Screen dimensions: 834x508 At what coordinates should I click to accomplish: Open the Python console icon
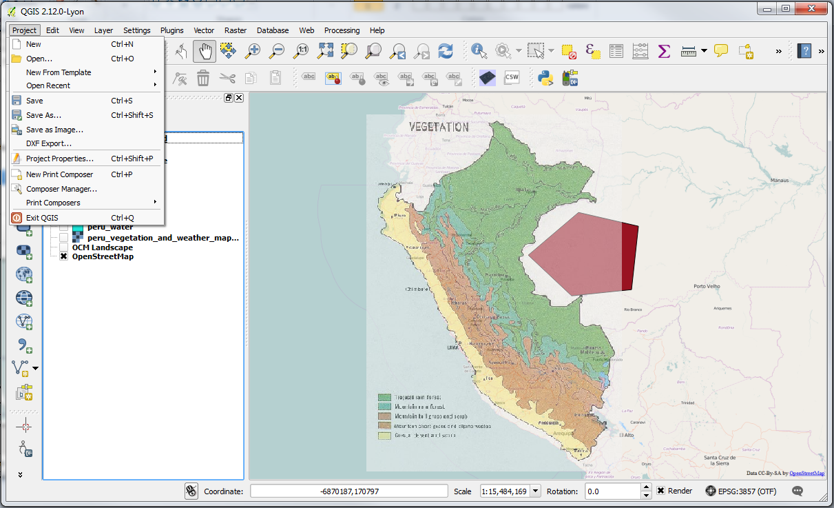pos(546,78)
